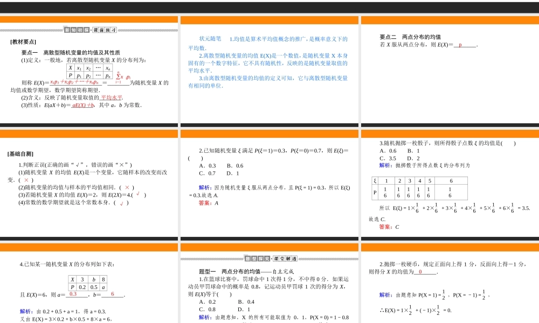Click the red answer line 答案：A
539x323 pixels.
pos(209,203)
